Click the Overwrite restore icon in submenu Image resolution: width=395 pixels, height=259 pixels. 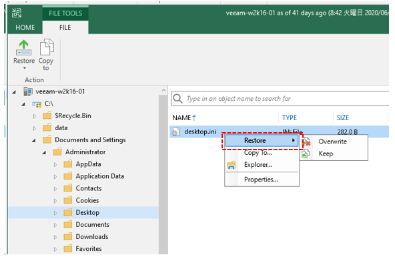tap(306, 142)
